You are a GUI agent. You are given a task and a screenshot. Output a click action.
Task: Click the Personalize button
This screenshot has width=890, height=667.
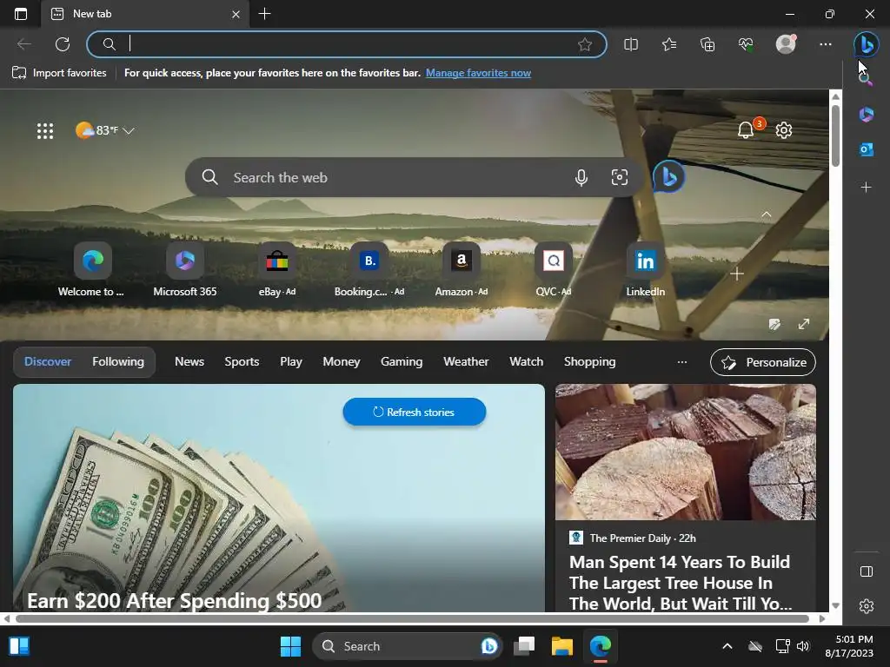(763, 362)
